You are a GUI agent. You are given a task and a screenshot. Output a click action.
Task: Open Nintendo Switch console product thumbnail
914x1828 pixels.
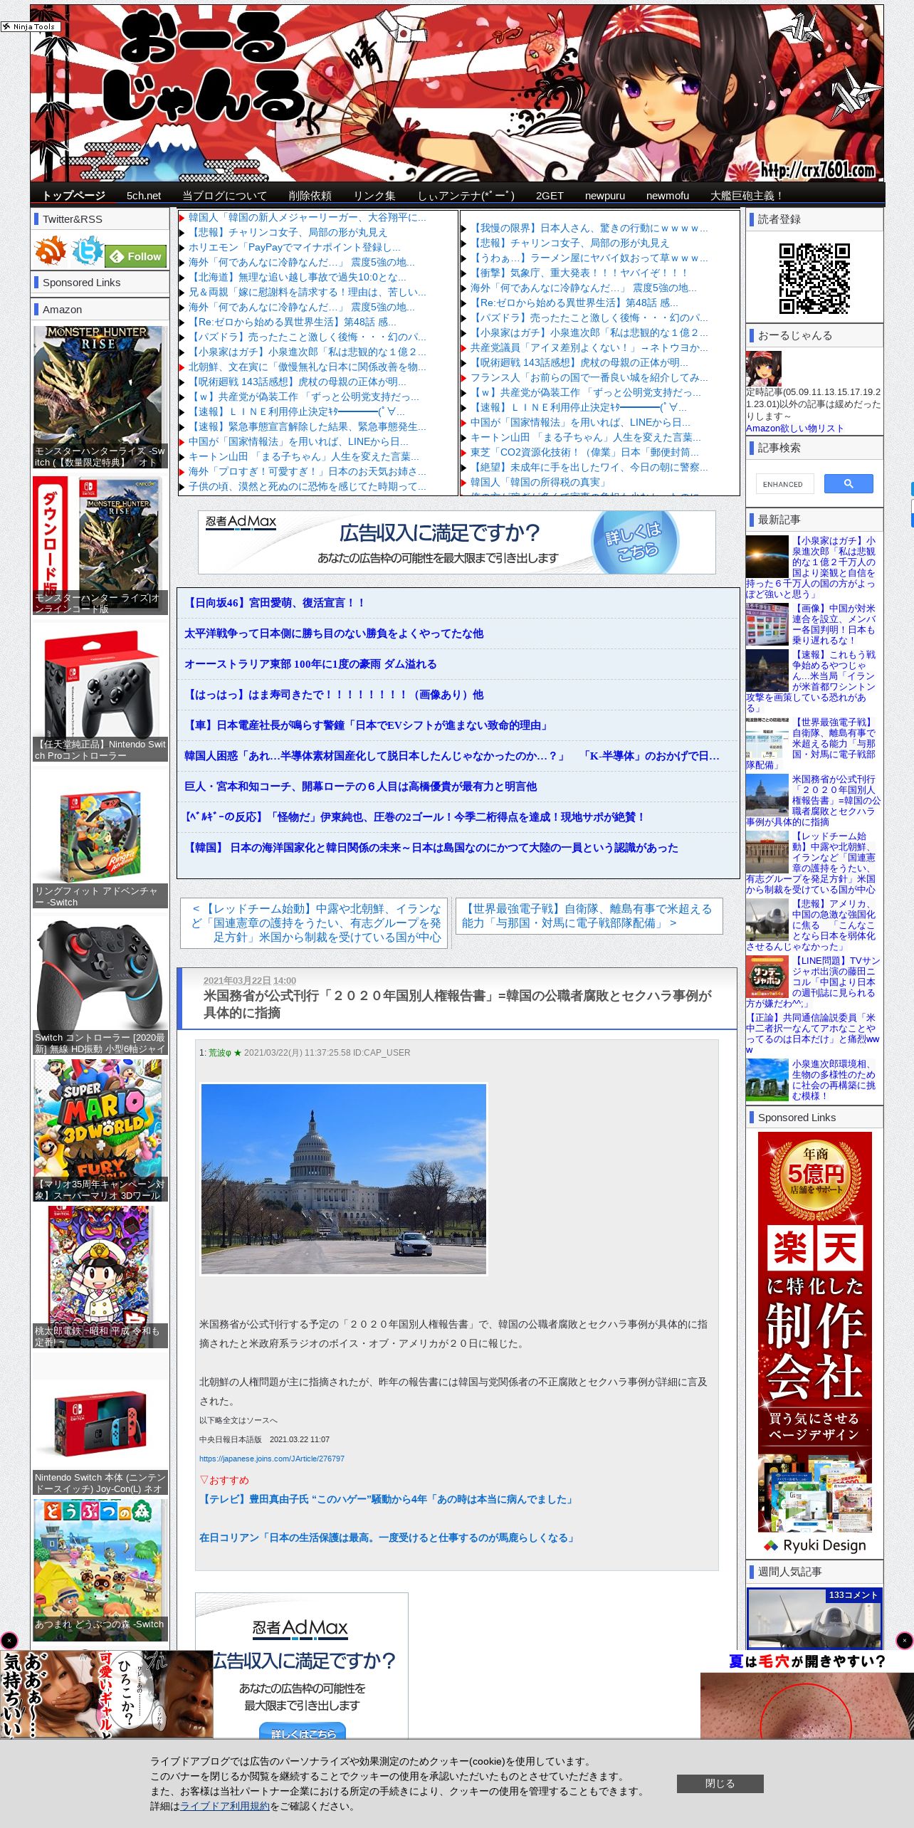point(100,1424)
